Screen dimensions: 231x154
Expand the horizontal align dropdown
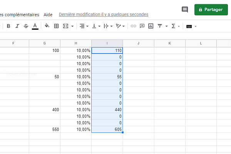pyautogui.click(x=84, y=26)
